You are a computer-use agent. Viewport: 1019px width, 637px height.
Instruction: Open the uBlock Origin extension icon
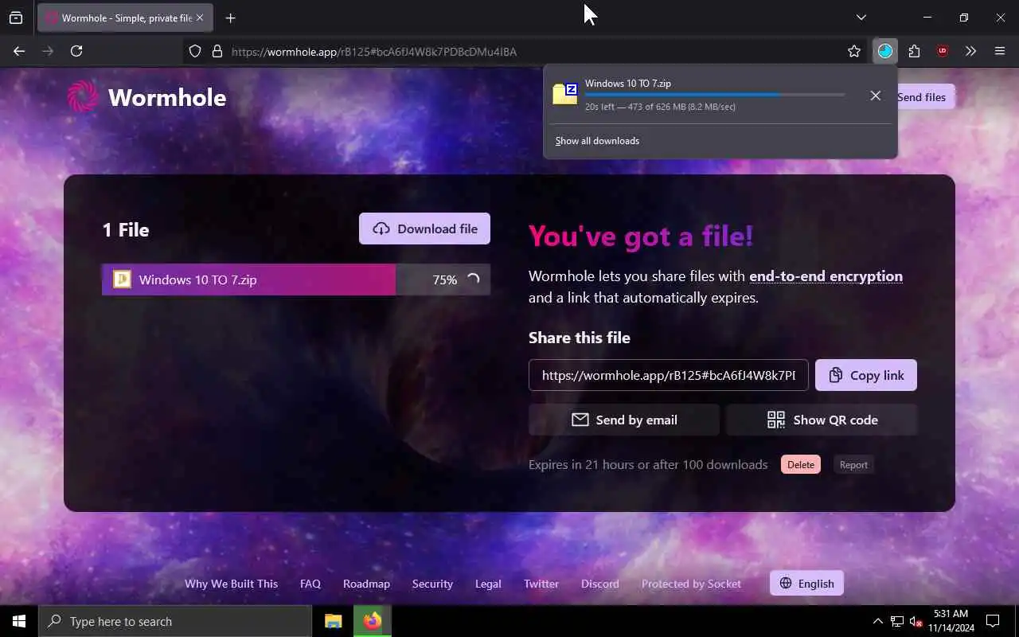coord(943,51)
